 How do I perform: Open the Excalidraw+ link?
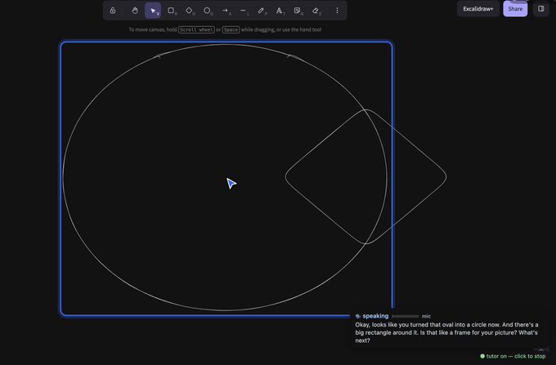point(478,9)
